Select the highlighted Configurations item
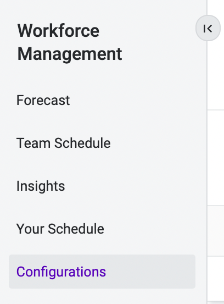Screen dimensions: 224x304 (102, 272)
